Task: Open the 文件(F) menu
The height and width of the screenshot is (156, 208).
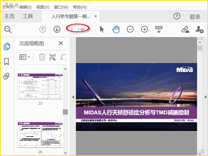Action: pos(8,7)
